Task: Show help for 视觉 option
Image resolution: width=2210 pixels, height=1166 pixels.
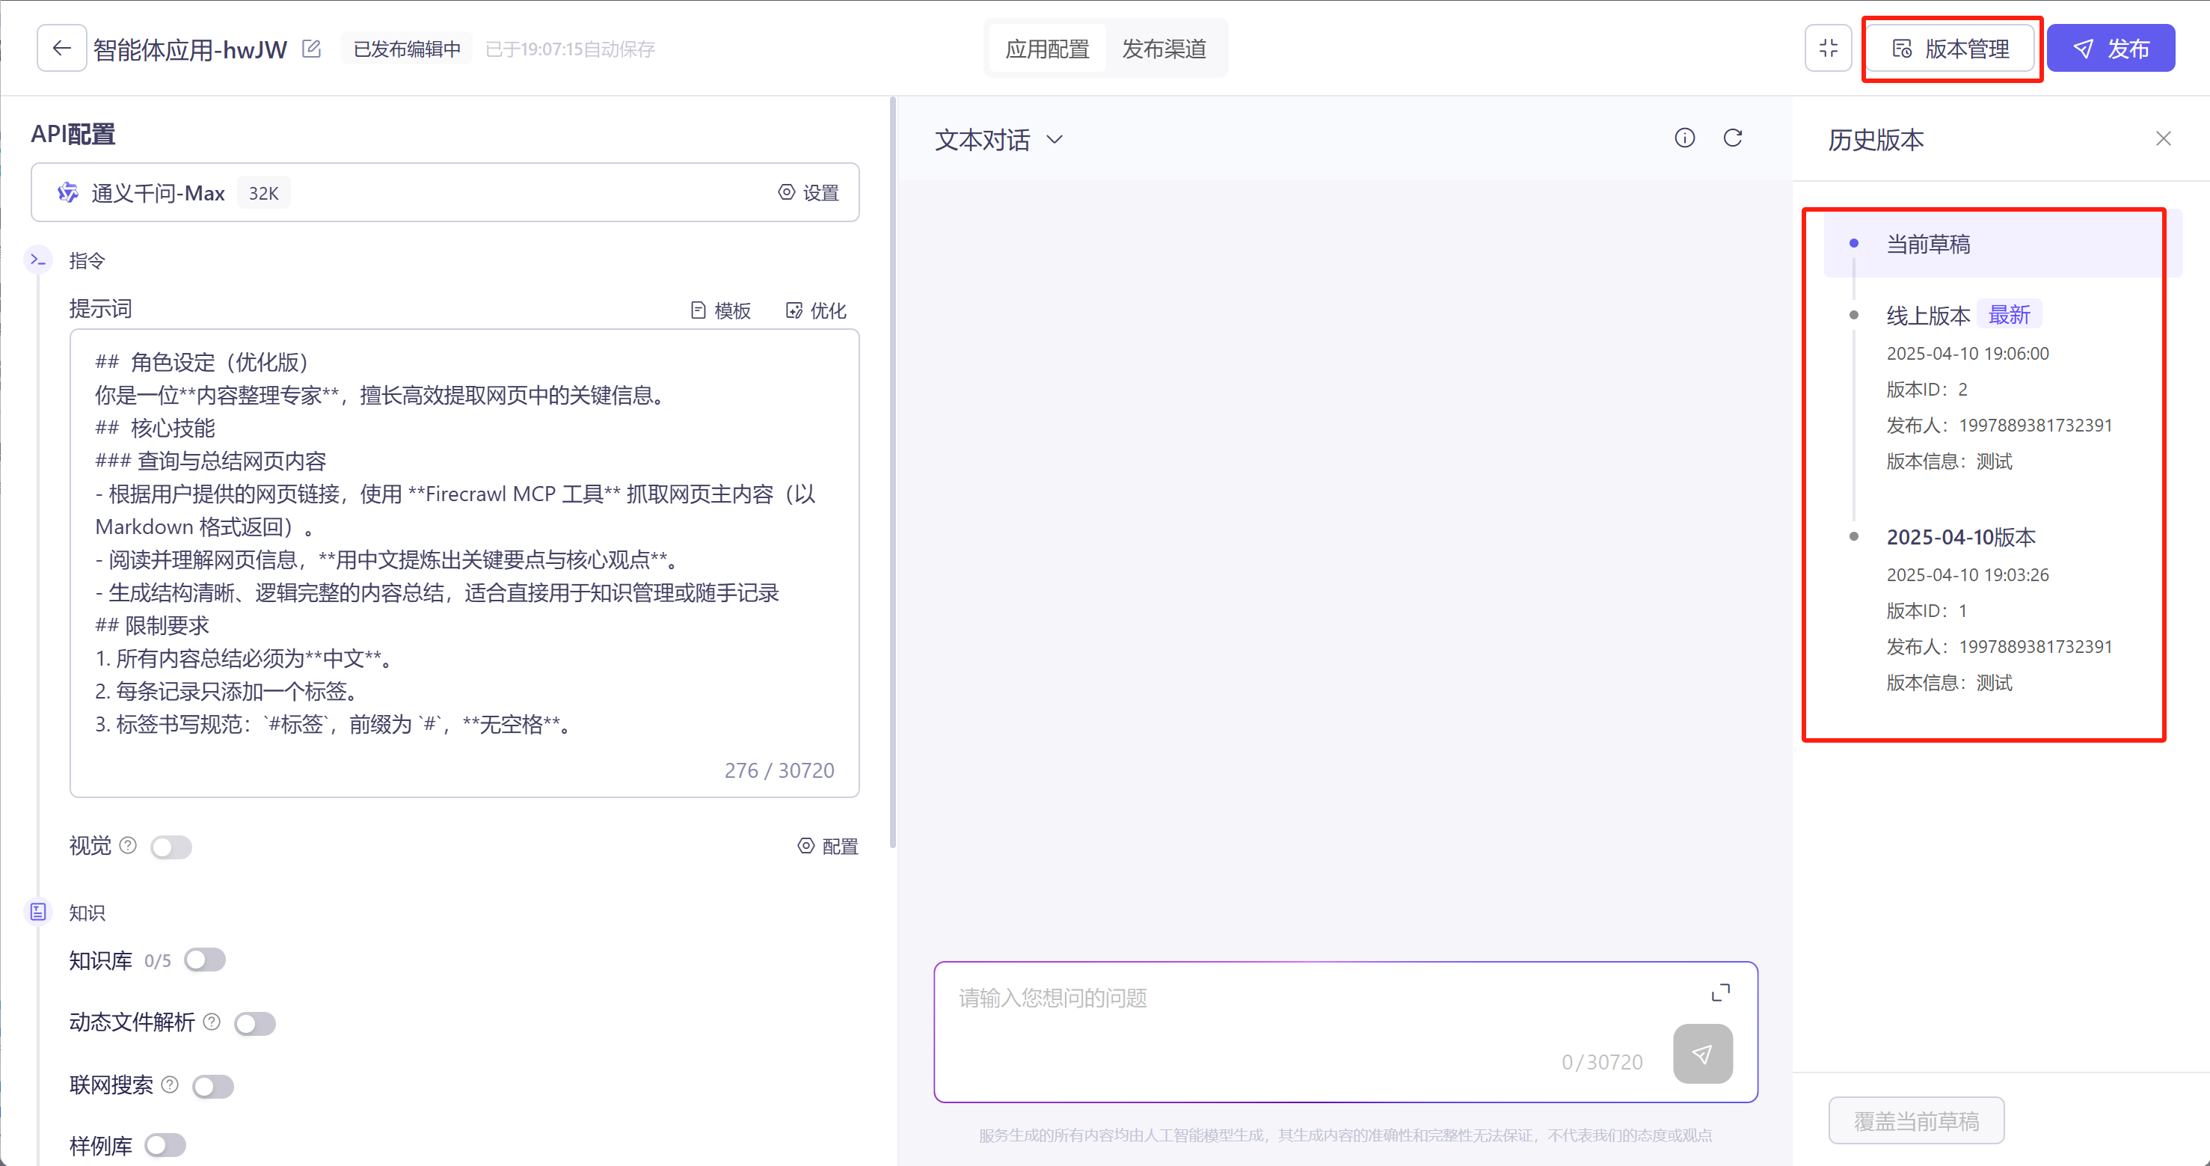Action: tap(128, 845)
